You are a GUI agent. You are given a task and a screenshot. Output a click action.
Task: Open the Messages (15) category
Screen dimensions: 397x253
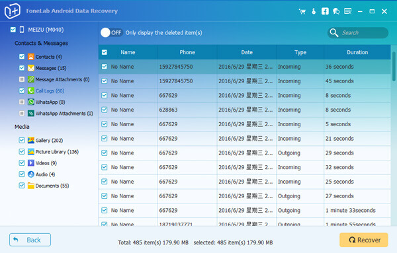(x=51, y=68)
